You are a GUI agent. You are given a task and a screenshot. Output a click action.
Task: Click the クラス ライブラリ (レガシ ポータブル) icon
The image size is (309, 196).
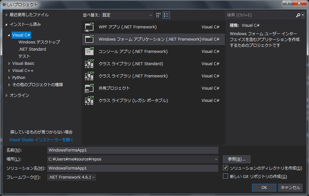tap(89, 100)
